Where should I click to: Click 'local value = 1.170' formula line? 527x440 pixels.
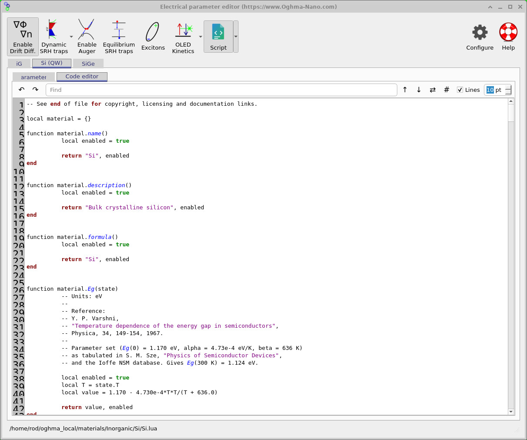click(139, 393)
